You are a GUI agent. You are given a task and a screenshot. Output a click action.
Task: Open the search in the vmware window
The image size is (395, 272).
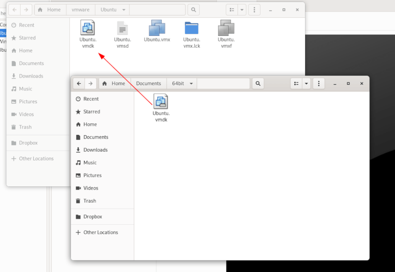point(193,10)
